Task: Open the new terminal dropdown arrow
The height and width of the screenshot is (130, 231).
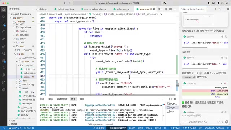Action: pos(160,99)
